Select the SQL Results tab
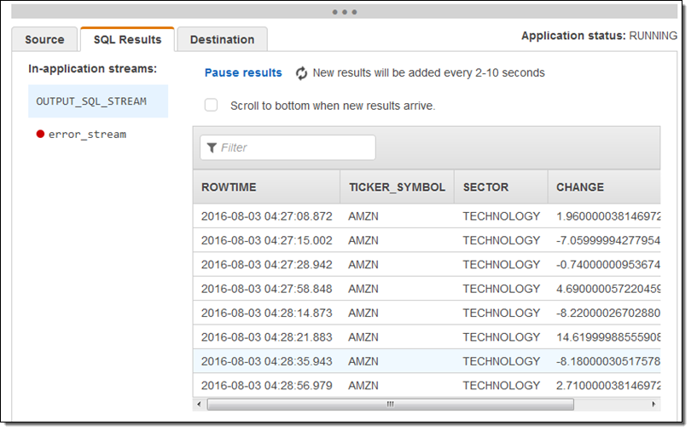 (127, 39)
